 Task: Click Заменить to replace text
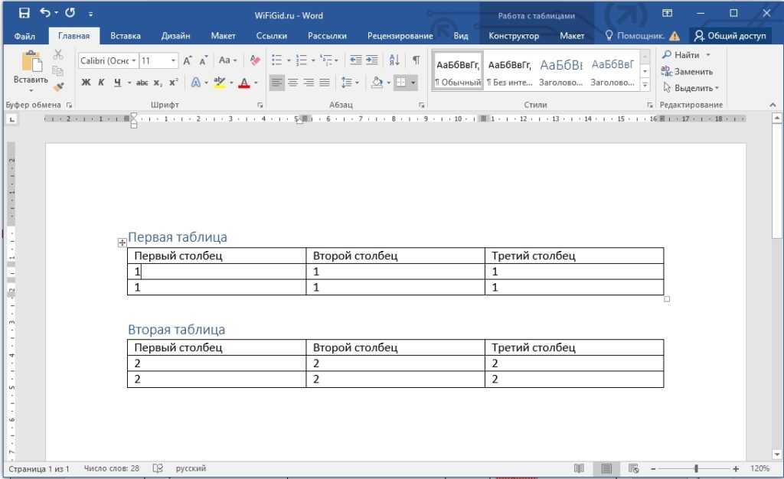click(687, 71)
